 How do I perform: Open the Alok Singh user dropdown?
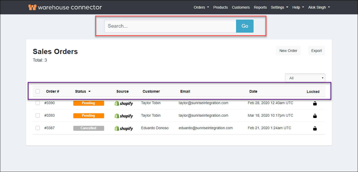(x=319, y=7)
